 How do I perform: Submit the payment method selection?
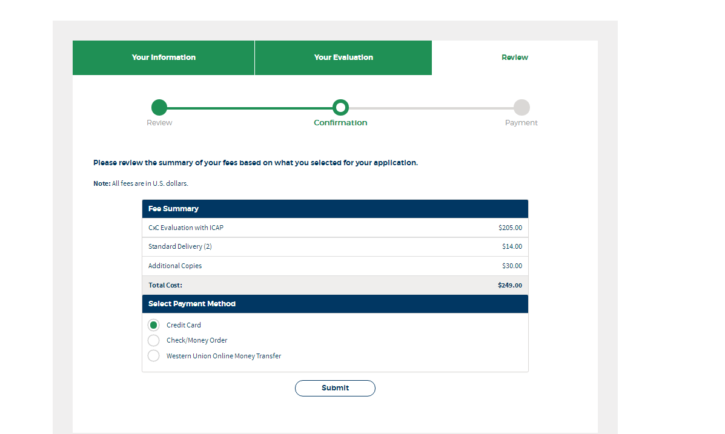(335, 388)
